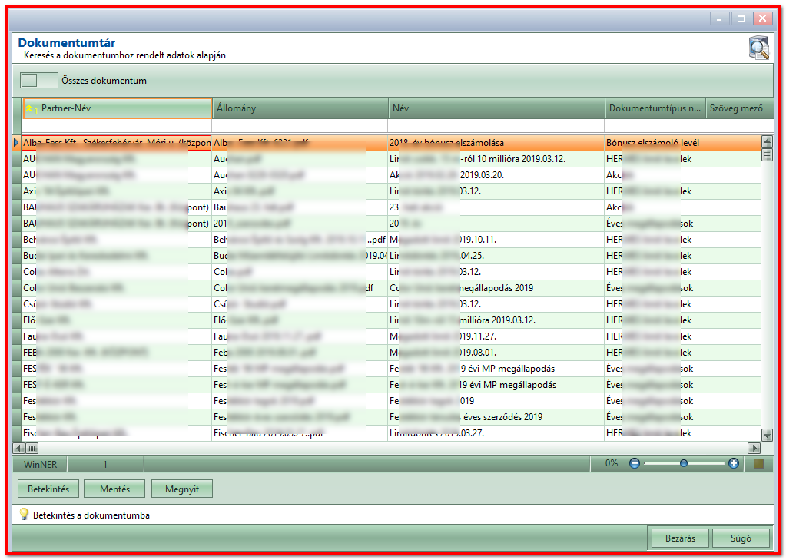Select the '2018. év bónusz elszámolása' cell
The height and width of the screenshot is (560, 786).
(496, 143)
